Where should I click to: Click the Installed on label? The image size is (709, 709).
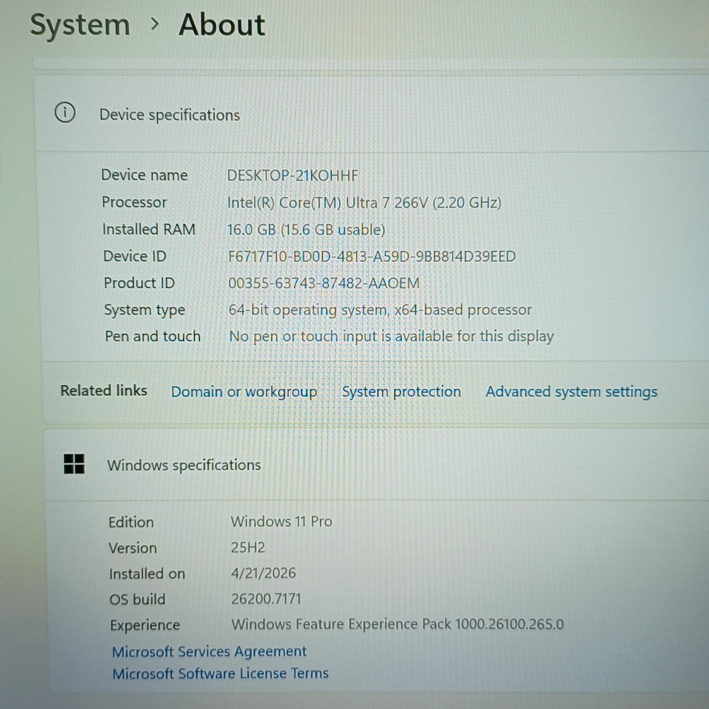click(147, 574)
